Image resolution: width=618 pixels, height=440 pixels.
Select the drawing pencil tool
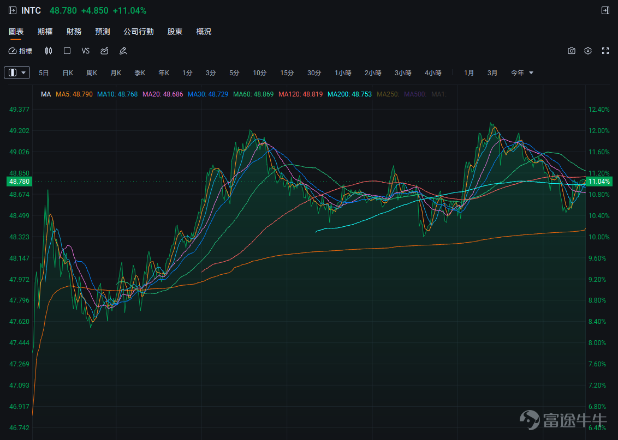tap(123, 51)
